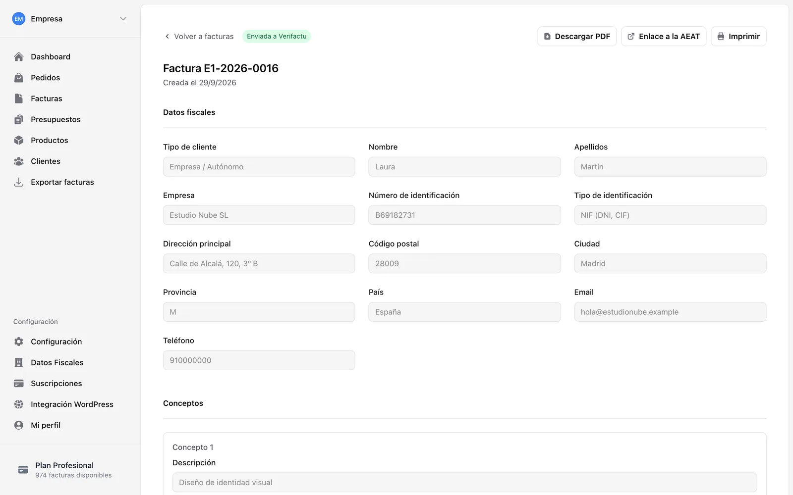Image resolution: width=793 pixels, height=495 pixels.
Task: Click the Apellidos field showing Martín
Action: coord(670,167)
